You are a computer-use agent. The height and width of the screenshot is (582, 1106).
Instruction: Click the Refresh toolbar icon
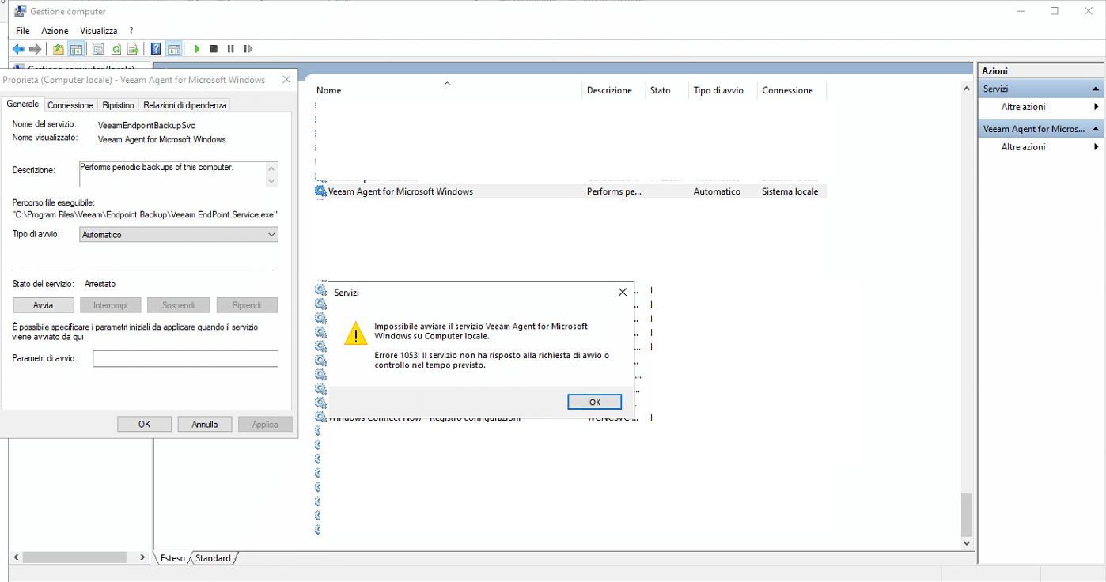pos(116,49)
